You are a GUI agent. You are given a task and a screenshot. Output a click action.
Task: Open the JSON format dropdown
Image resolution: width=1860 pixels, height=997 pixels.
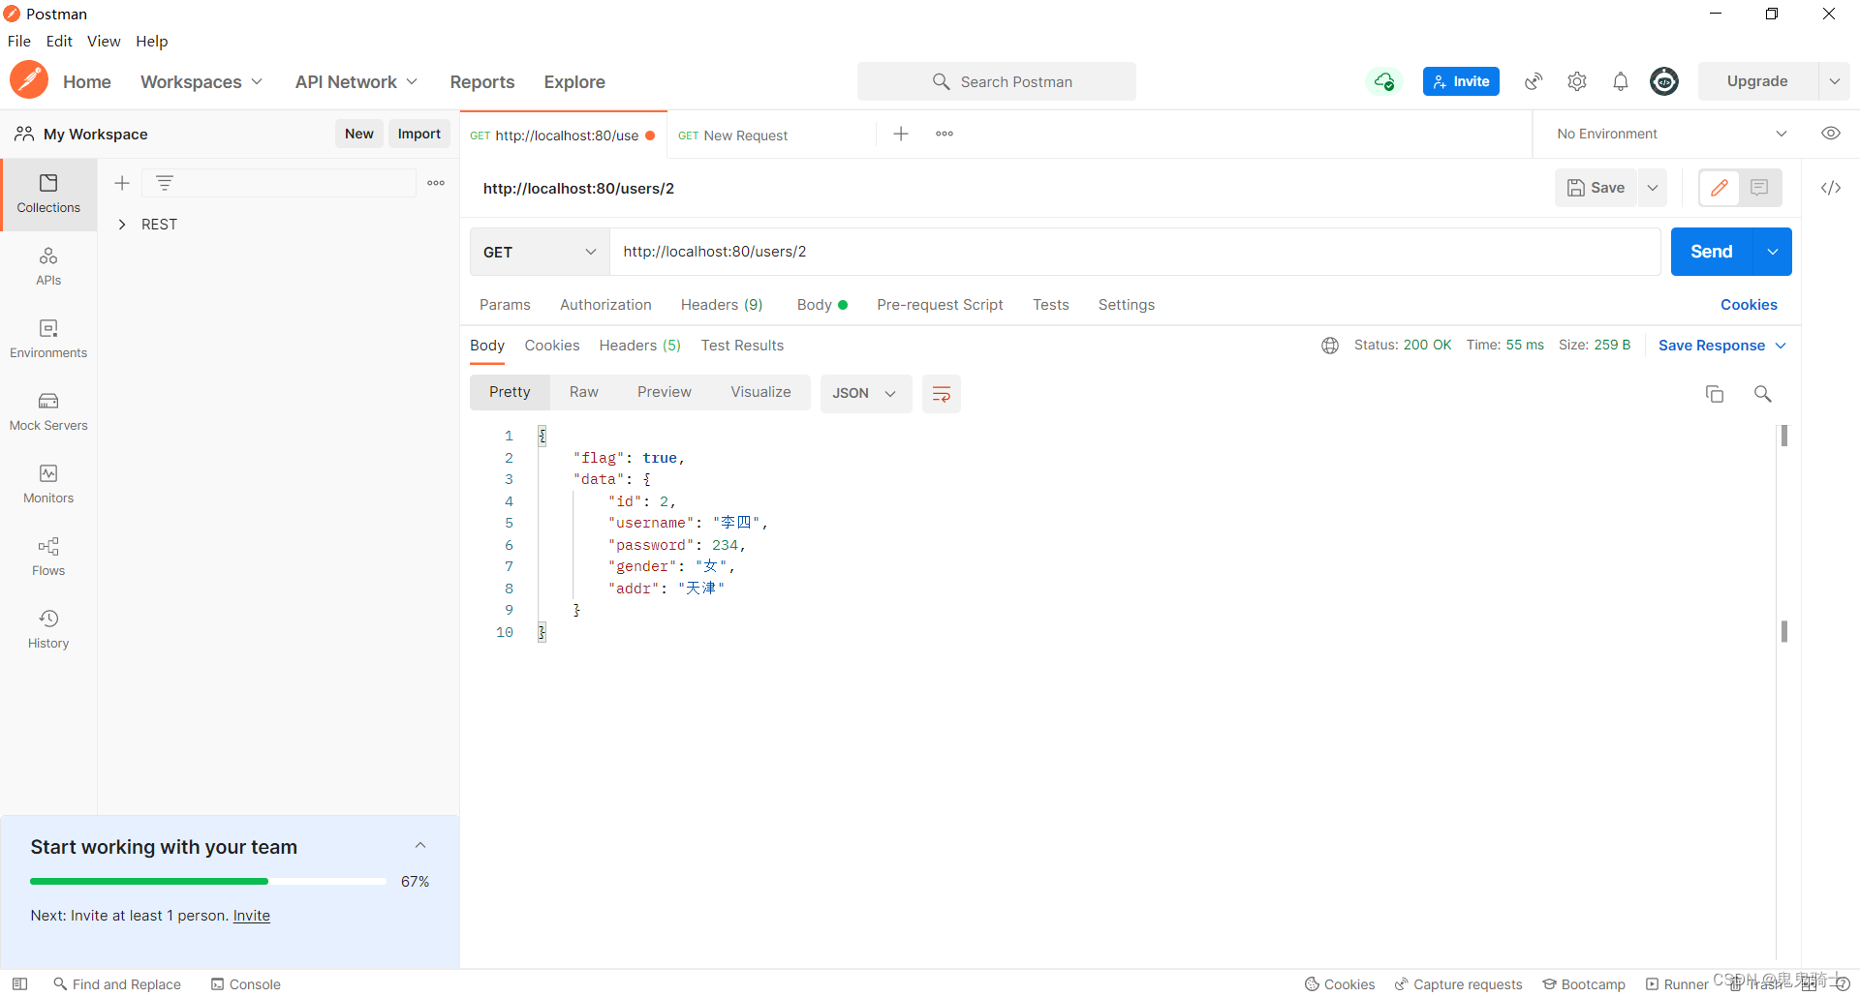click(x=865, y=394)
